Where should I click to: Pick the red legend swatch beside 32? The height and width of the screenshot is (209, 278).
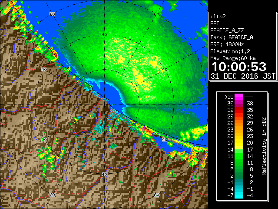[239, 110]
